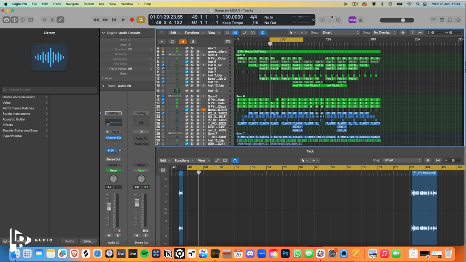Enable the purple Count-in button
Viewport: 466px width, 262px height.
coord(352,20)
